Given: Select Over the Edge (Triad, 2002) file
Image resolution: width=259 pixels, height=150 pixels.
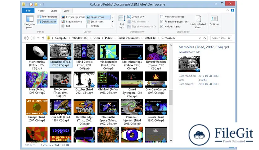Looking at the screenshot, I should tap(84, 112).
